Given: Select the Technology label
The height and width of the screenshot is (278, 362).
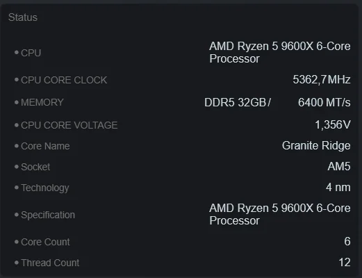Looking at the screenshot, I should (45, 188).
